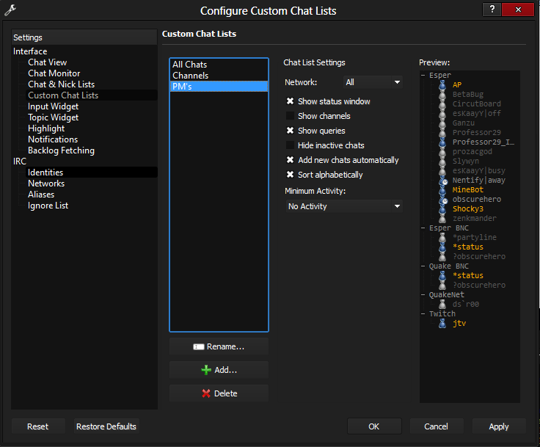Disable the Show status window checkbox
The image size is (540, 447).
click(x=291, y=101)
